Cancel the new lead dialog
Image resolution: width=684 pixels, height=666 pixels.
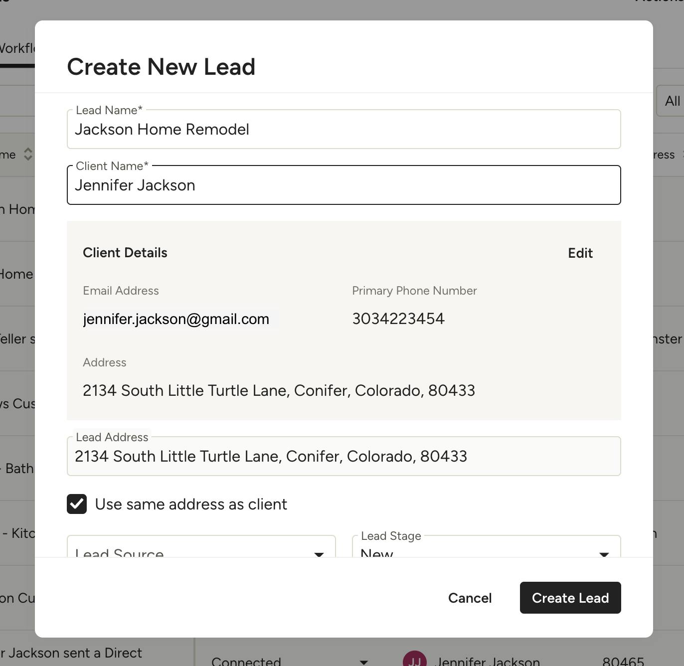tap(470, 598)
